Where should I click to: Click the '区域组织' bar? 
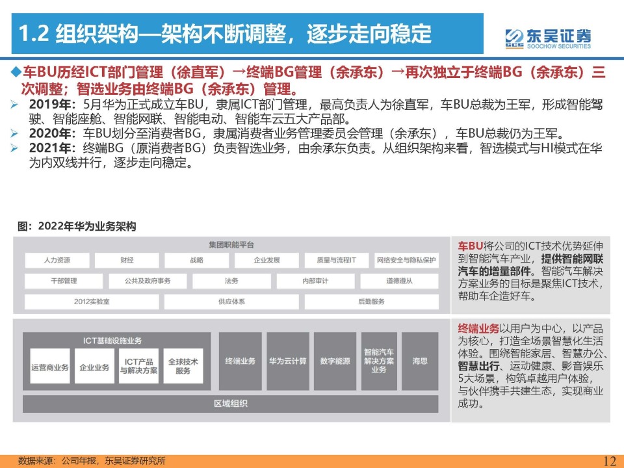point(230,404)
